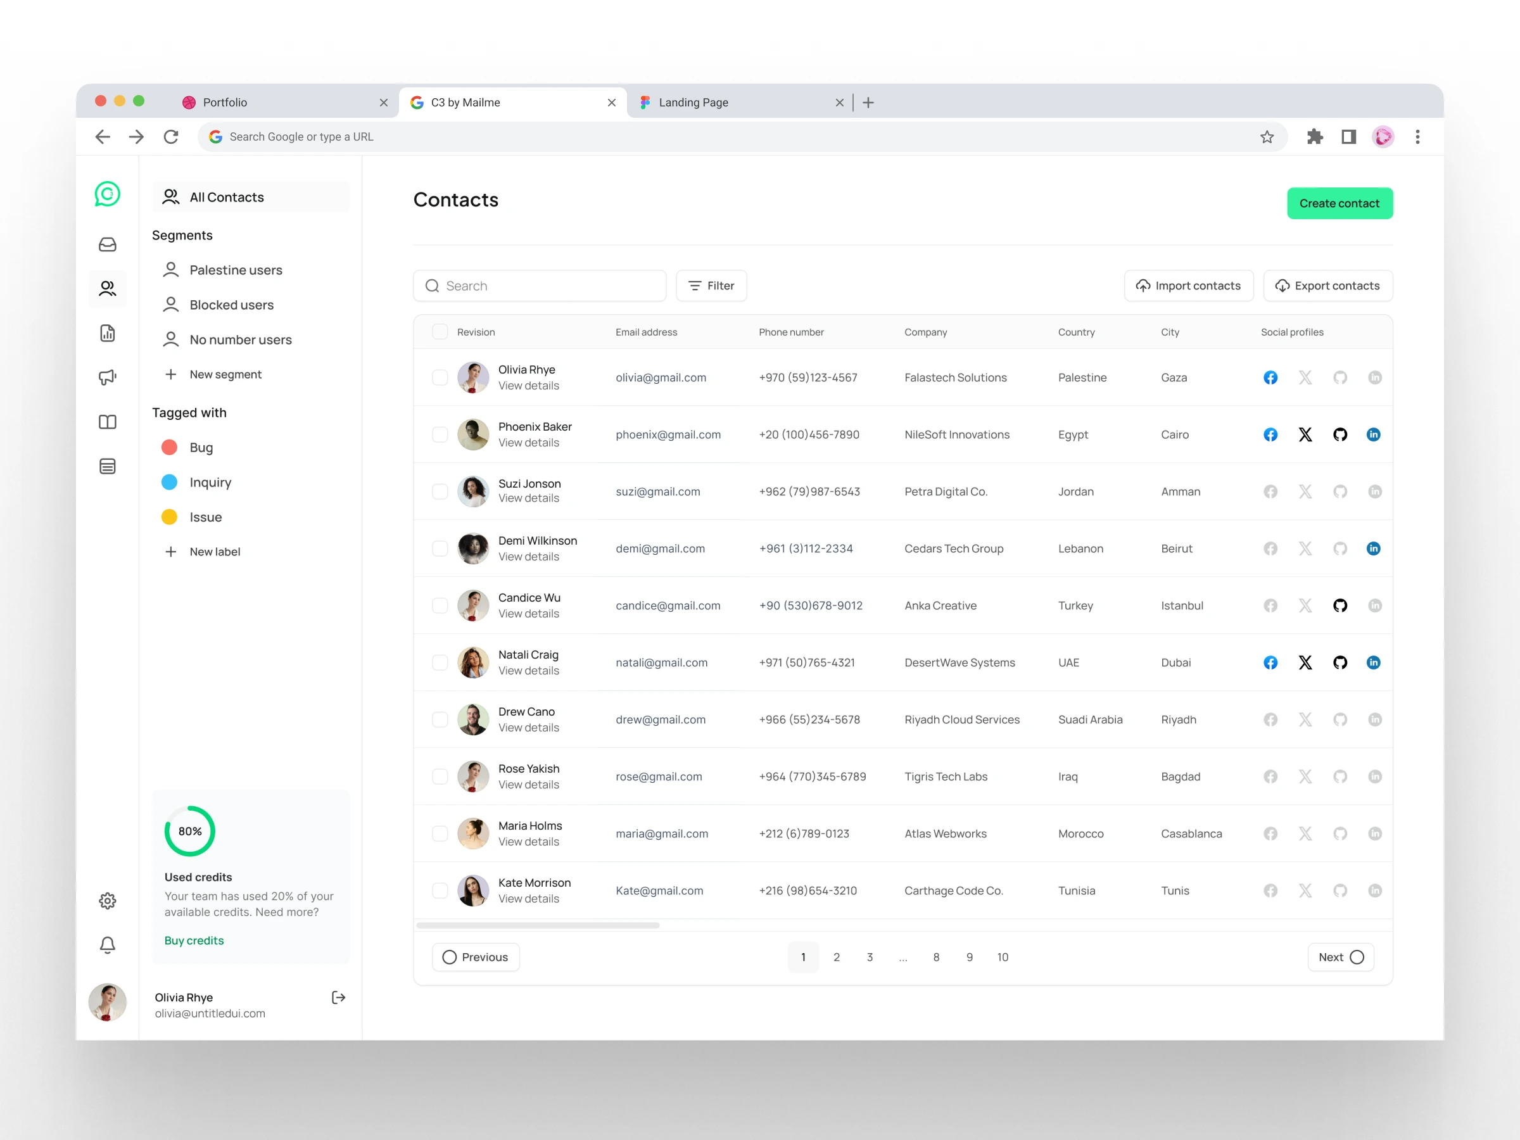
Task: Open the book documentation icon in sidebar
Action: (x=107, y=421)
